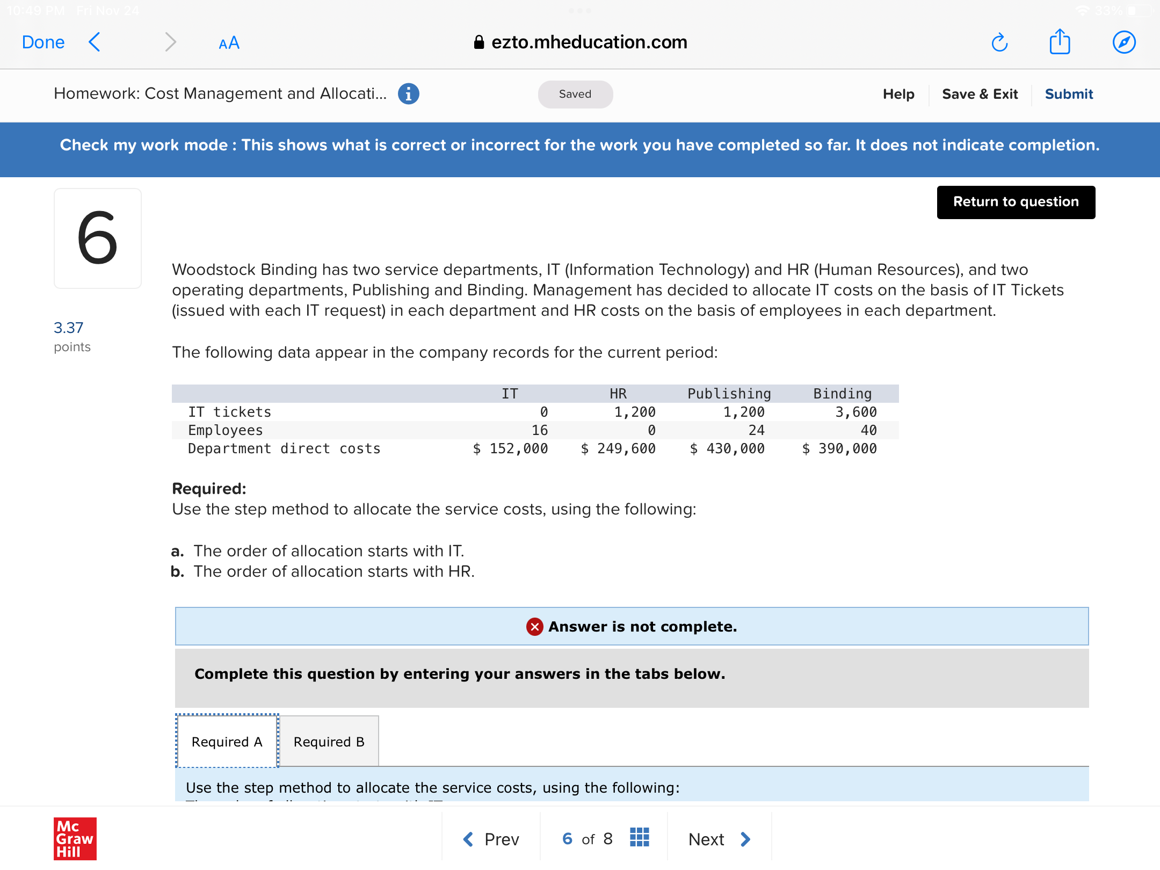The image size is (1160, 870).
Task: Click the homework info icon
Action: [408, 94]
